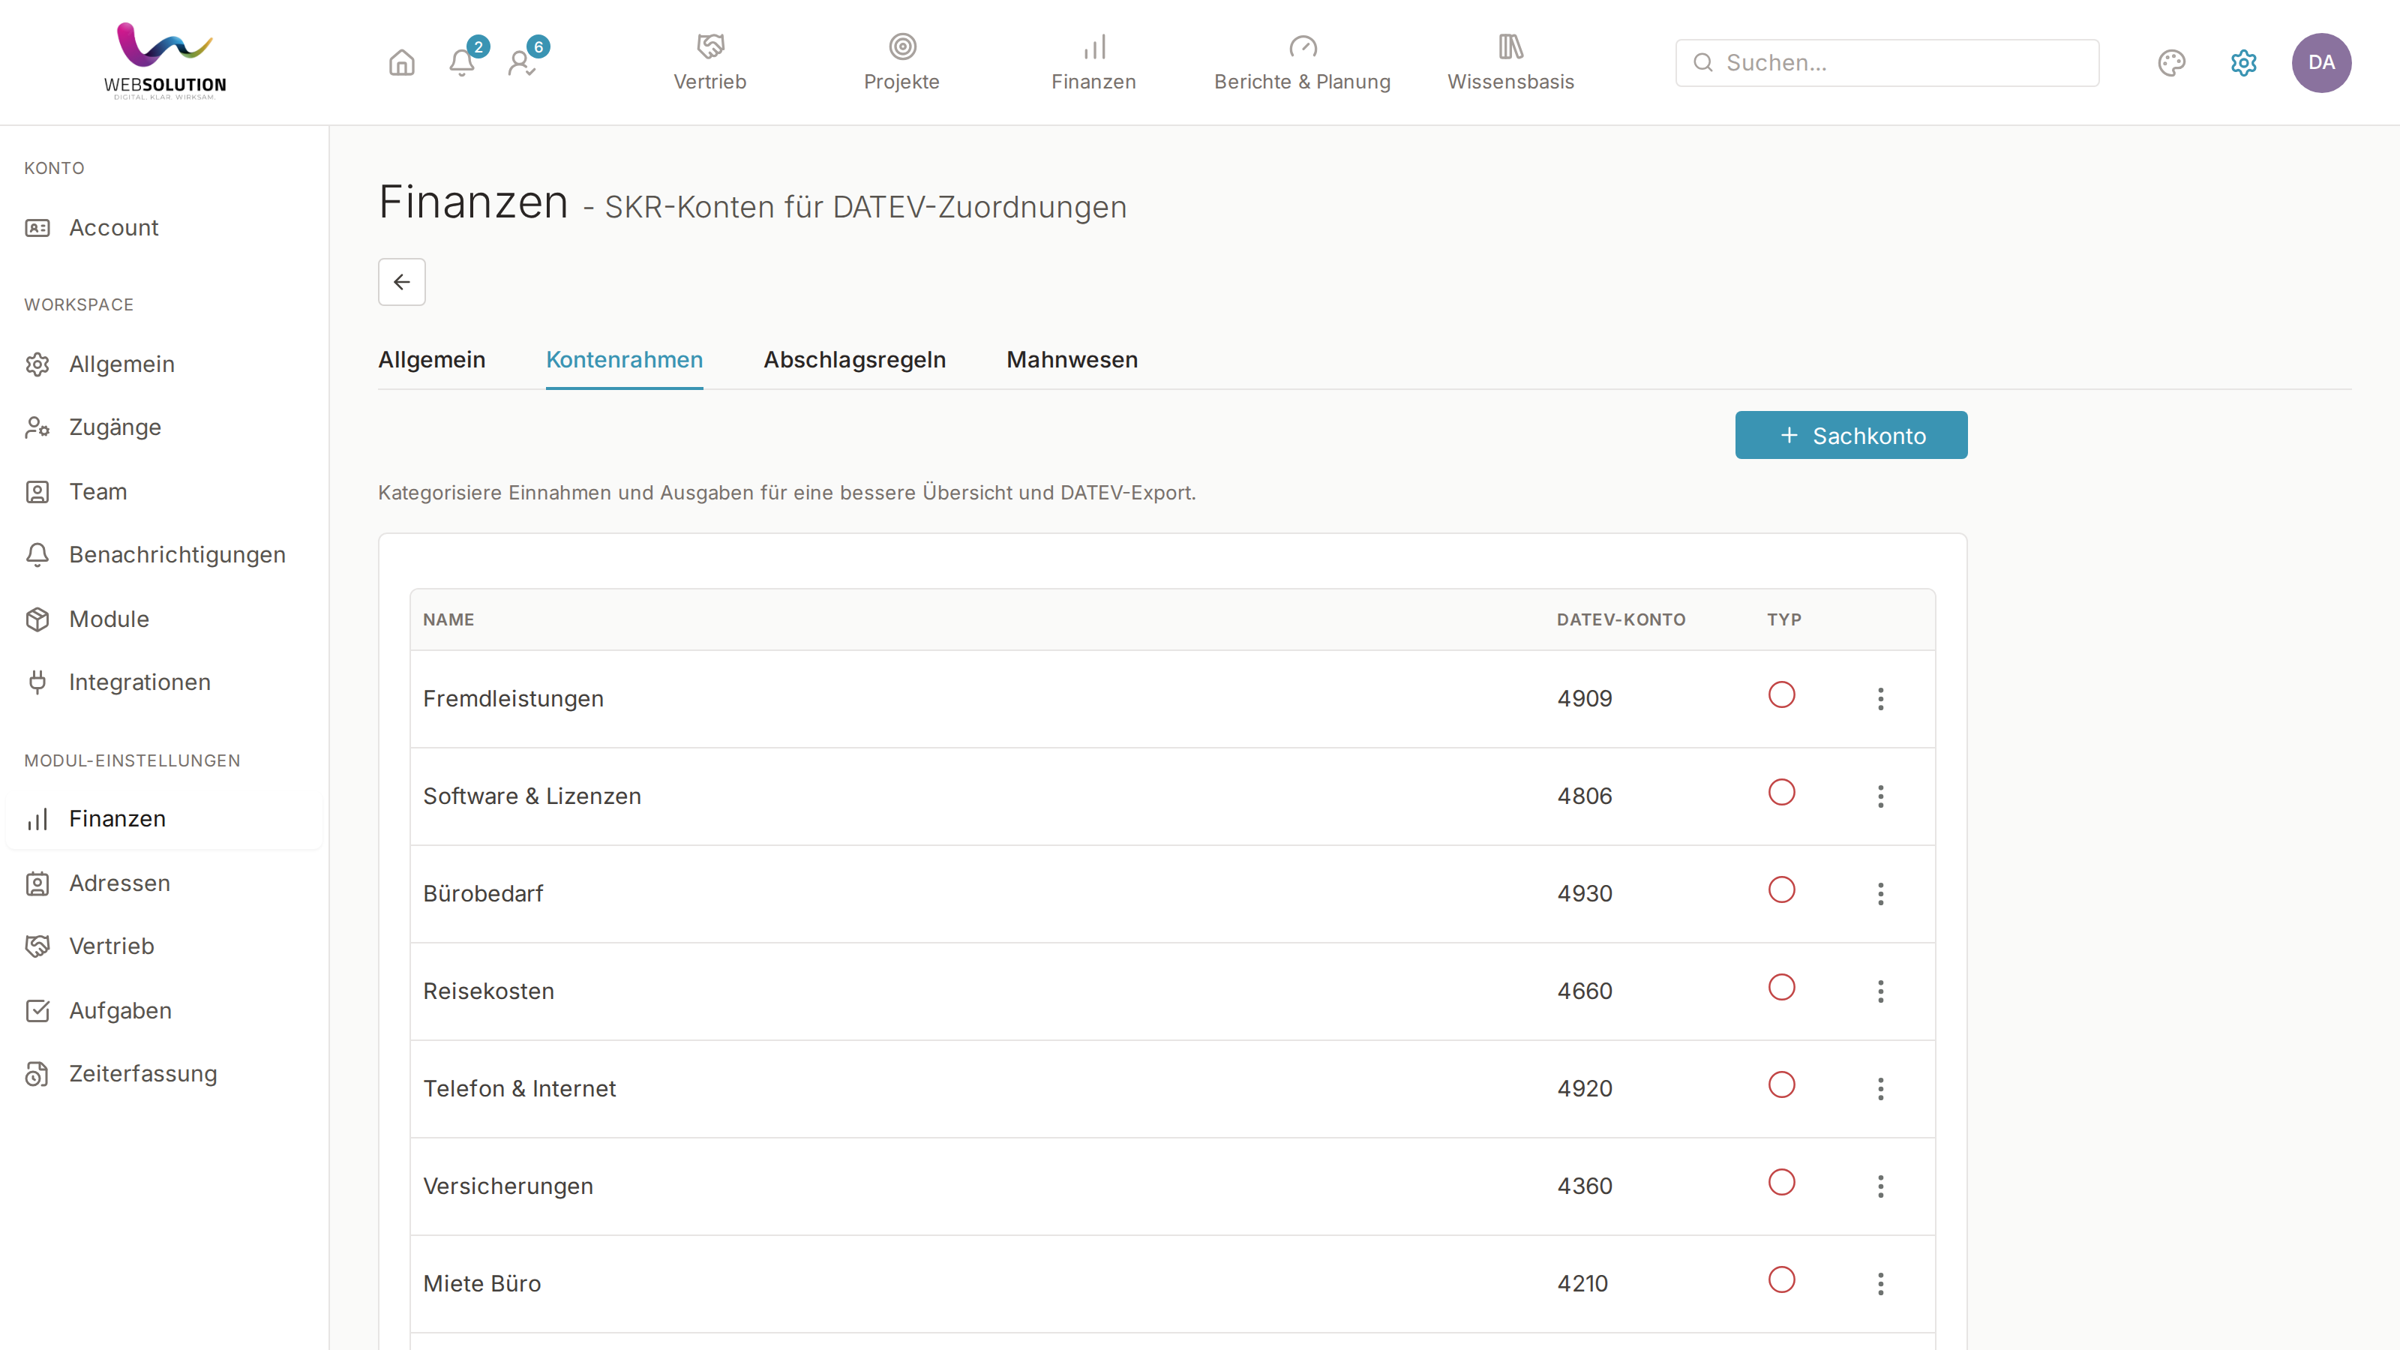Open the three-dot menu for Software & Lizenzen
Viewport: 2400px width, 1350px height.
[1880, 796]
